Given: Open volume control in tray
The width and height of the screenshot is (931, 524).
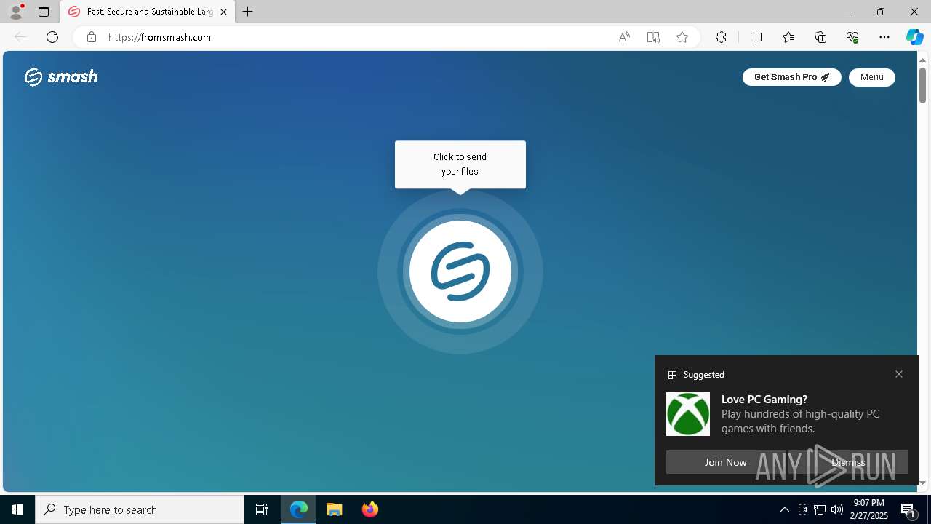Looking at the screenshot, I should (x=836, y=509).
